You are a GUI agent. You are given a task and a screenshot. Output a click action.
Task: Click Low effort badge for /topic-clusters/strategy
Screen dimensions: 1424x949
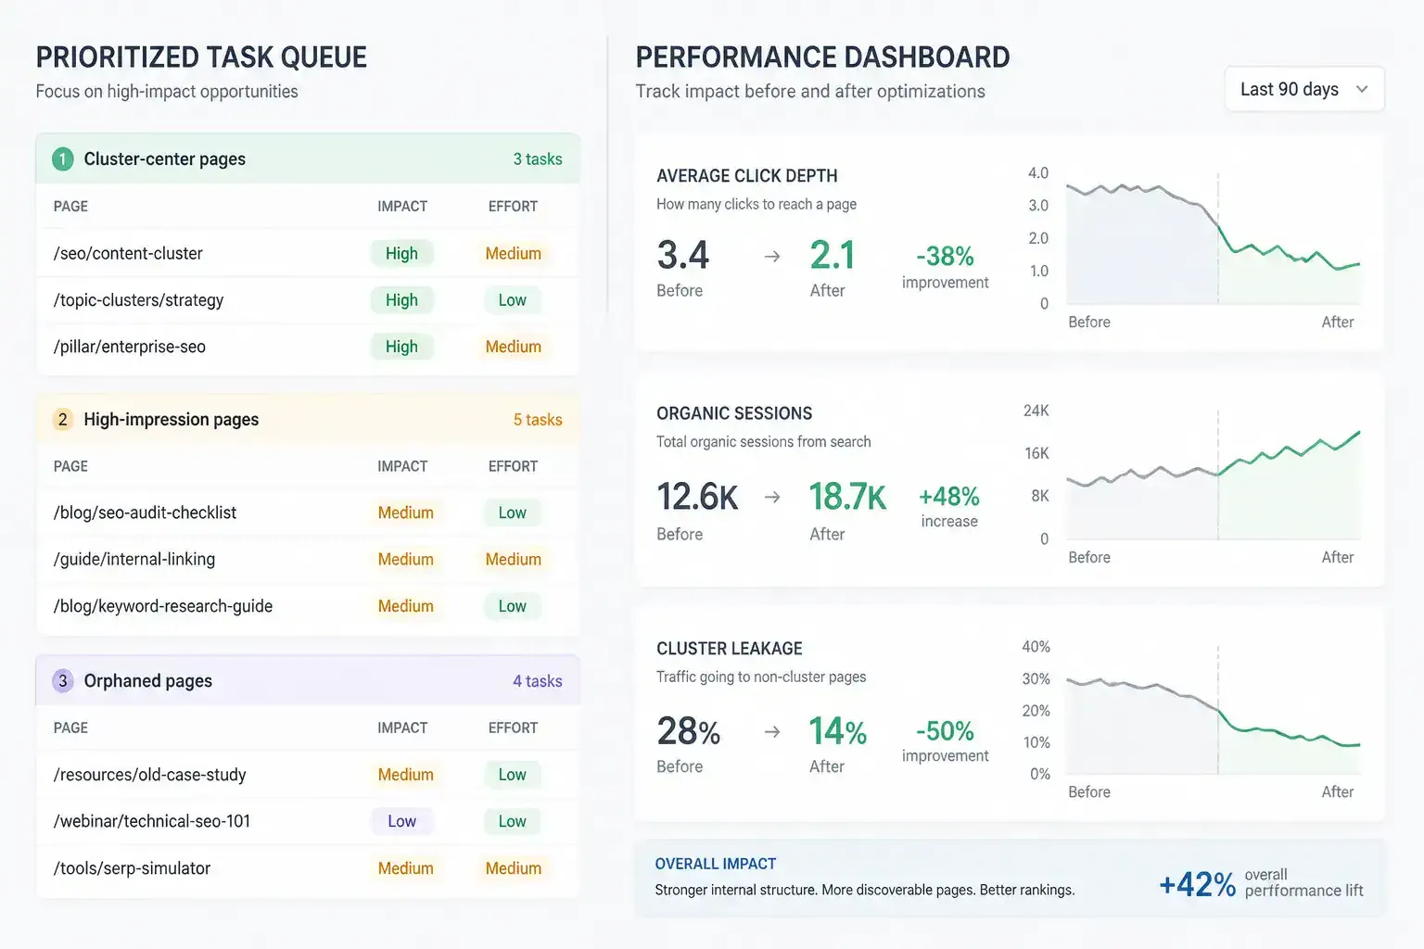pyautogui.click(x=512, y=300)
